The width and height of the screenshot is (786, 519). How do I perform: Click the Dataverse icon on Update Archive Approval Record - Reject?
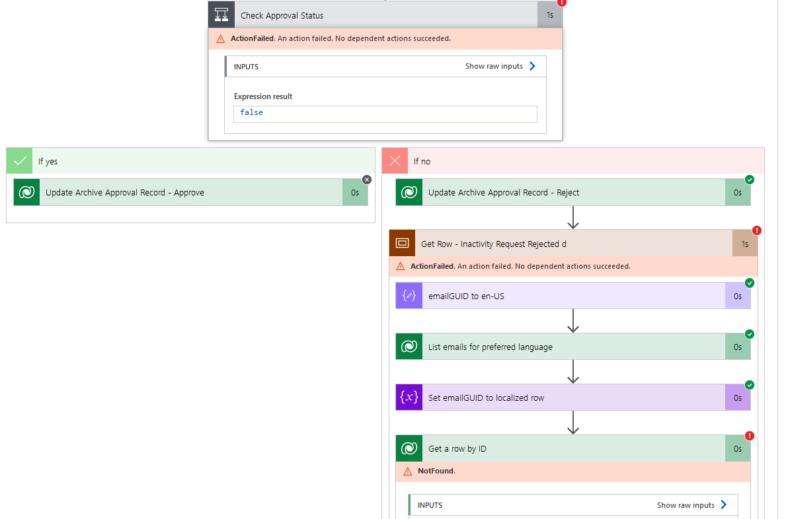(409, 192)
